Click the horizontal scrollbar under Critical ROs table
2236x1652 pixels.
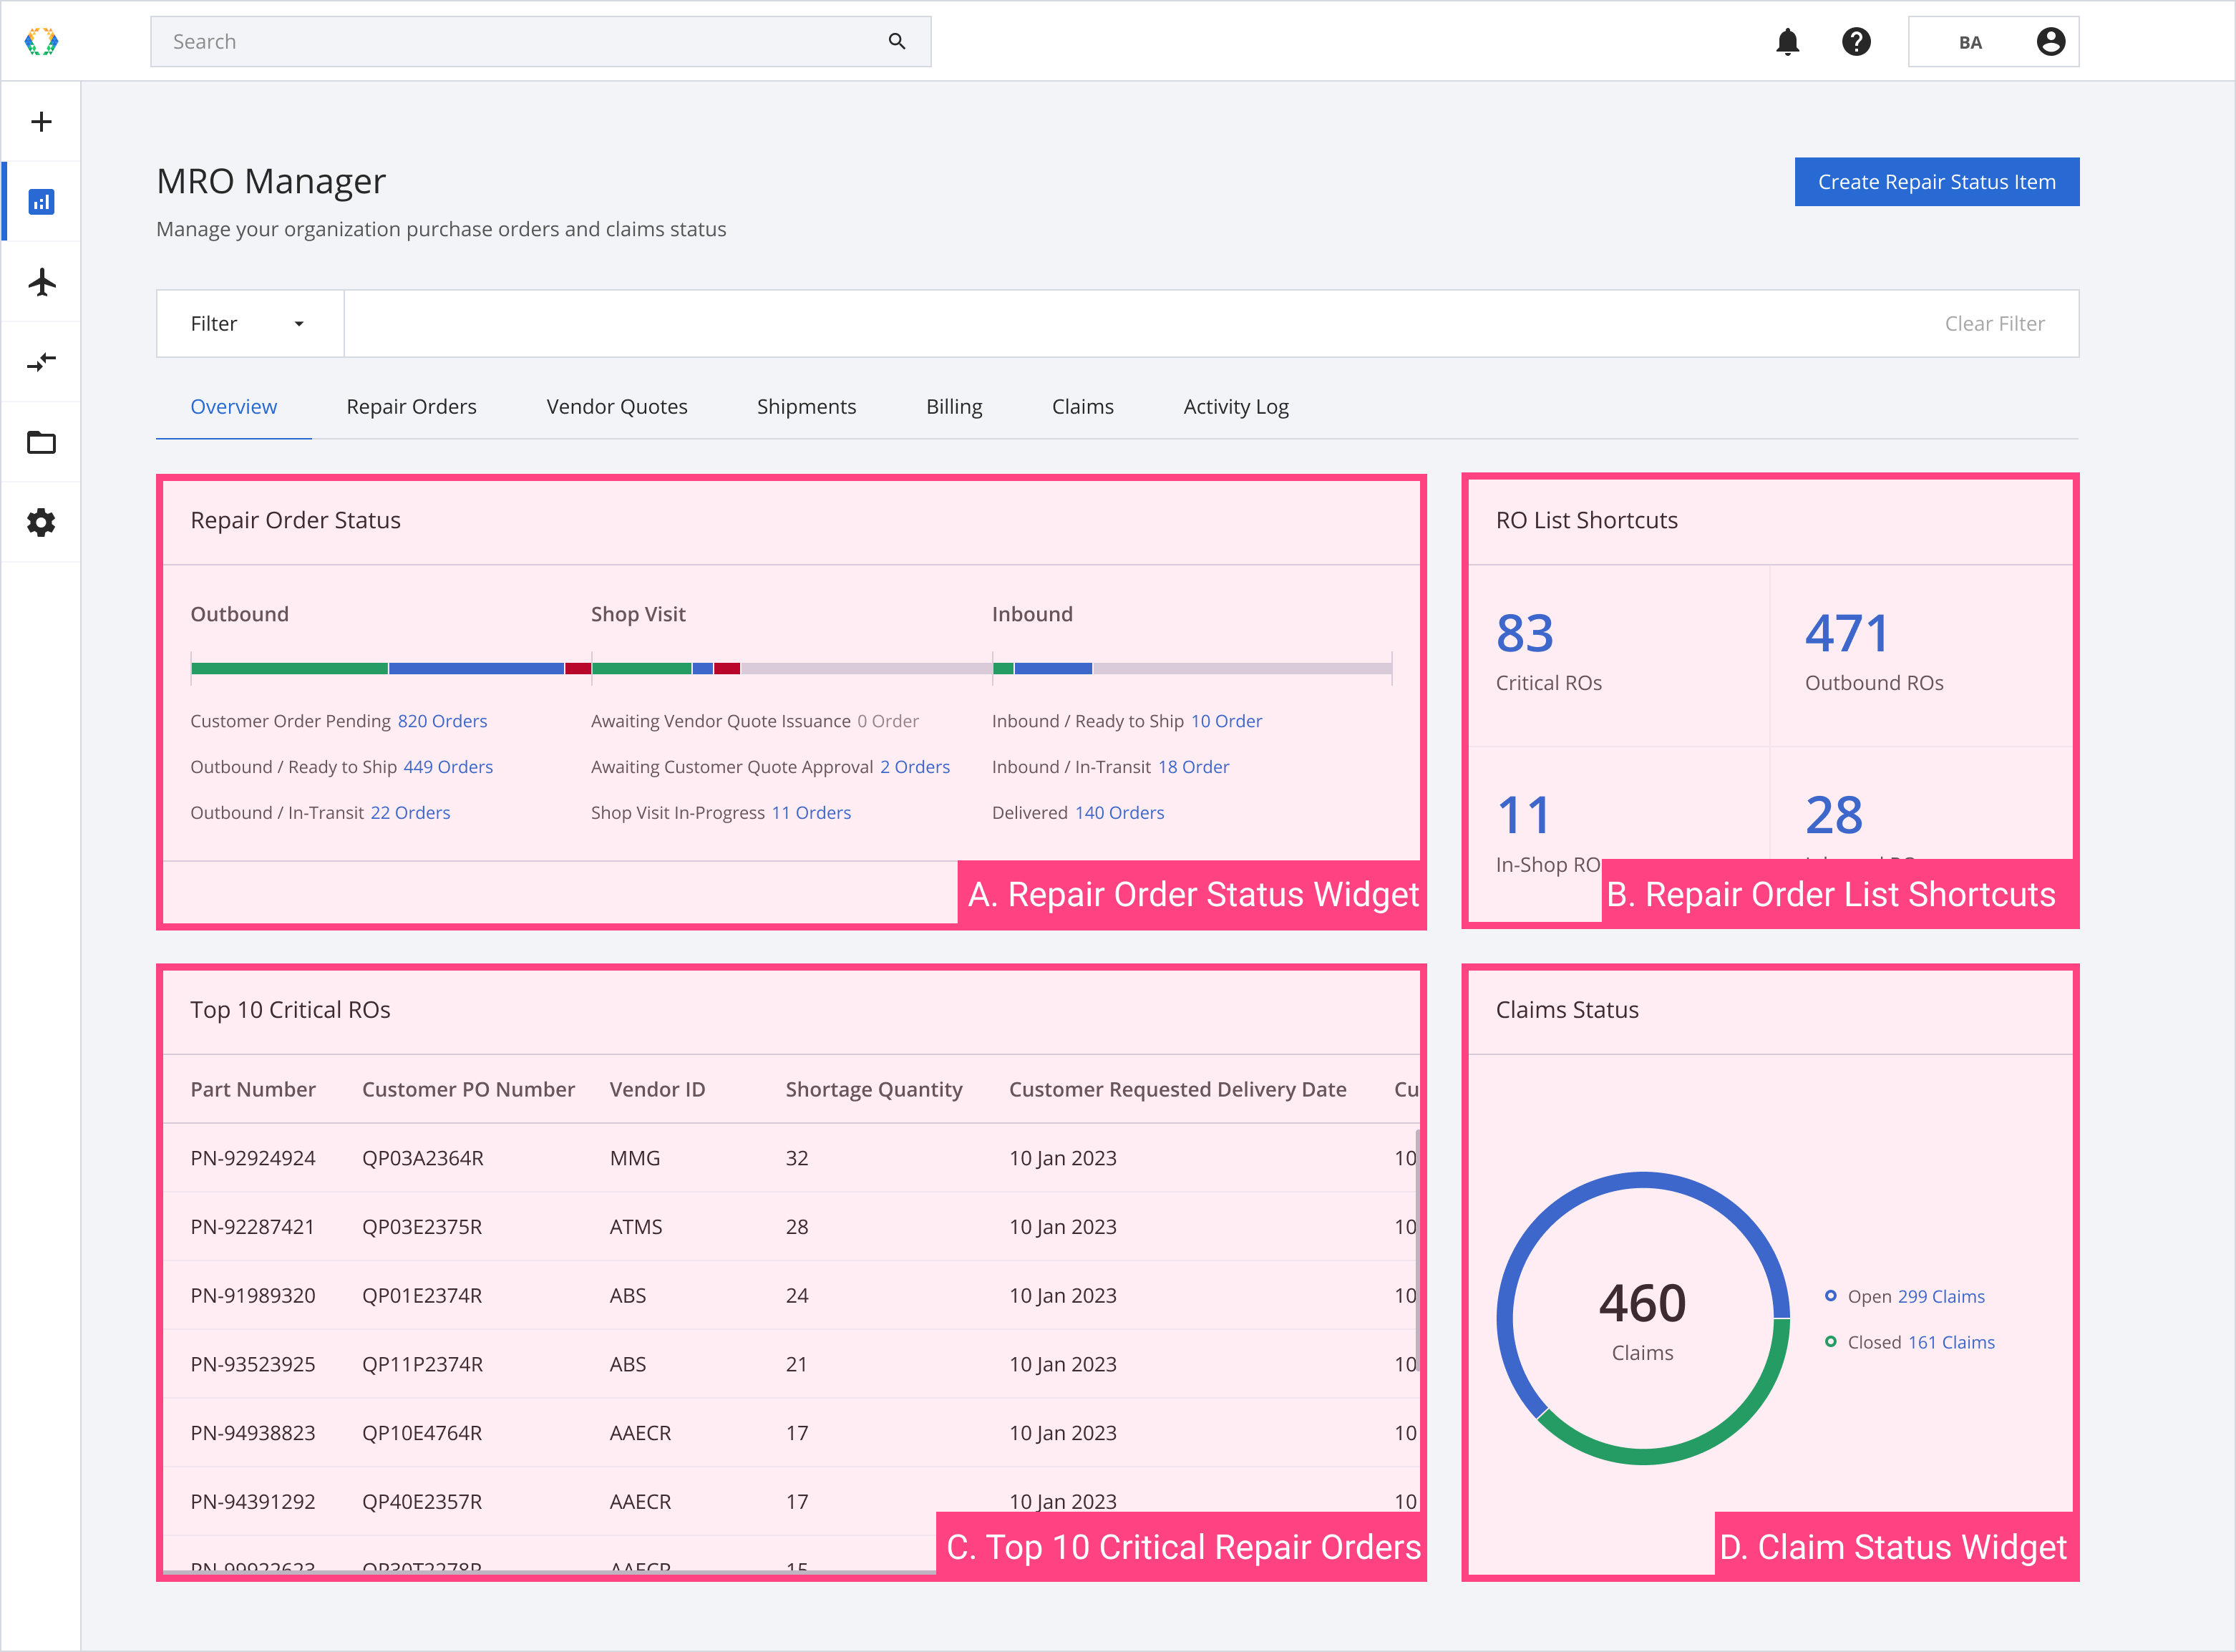pos(550,1572)
